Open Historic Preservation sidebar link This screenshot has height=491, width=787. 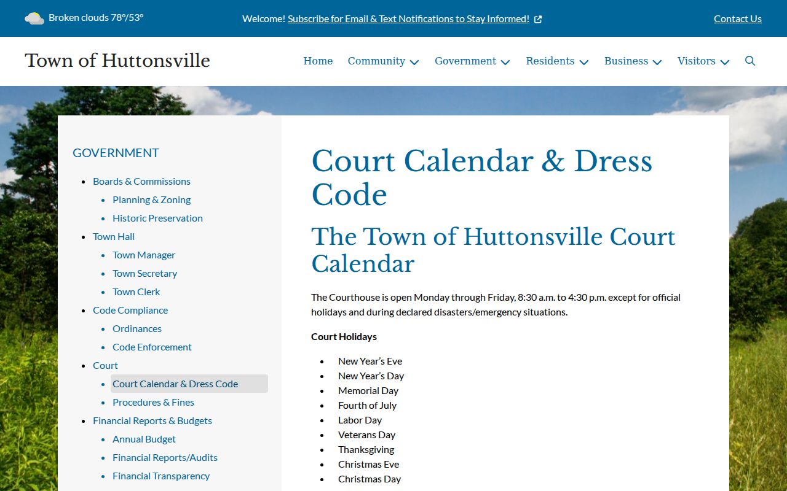[157, 218]
